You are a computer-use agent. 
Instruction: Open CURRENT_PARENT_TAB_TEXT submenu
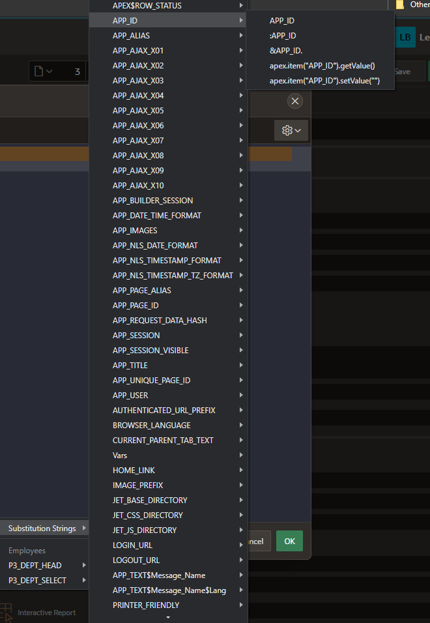pos(168,441)
